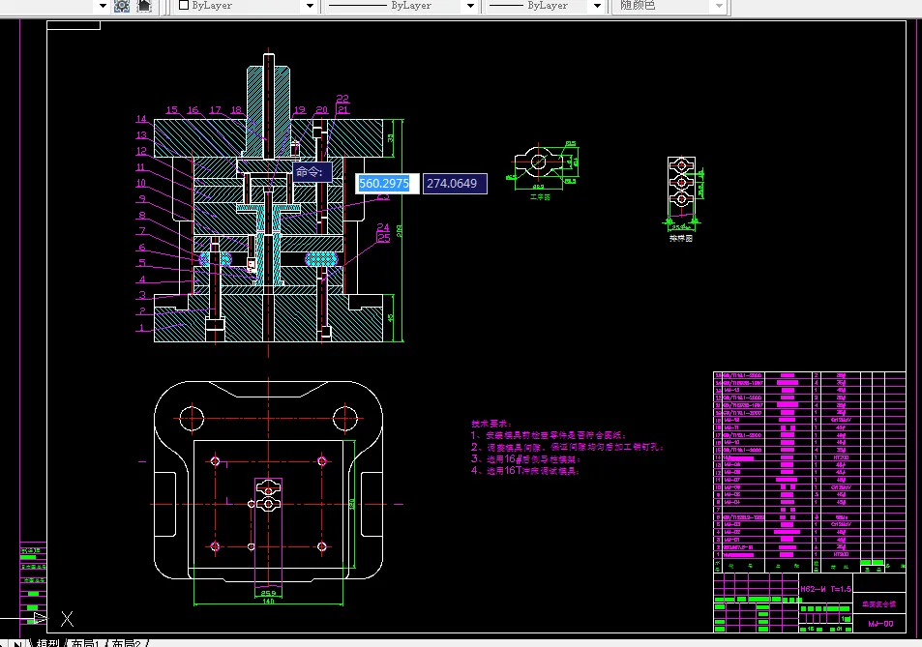Open the ByLayer lineweight dropdown

[598, 6]
